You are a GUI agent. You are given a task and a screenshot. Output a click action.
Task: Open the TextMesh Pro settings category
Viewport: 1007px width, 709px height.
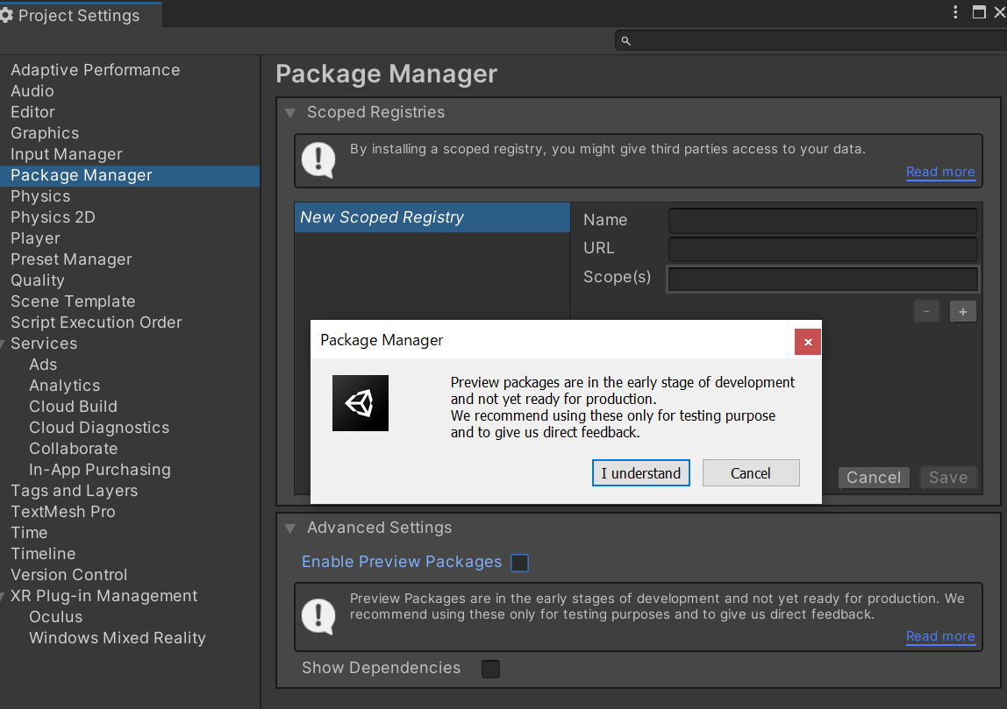(62, 512)
